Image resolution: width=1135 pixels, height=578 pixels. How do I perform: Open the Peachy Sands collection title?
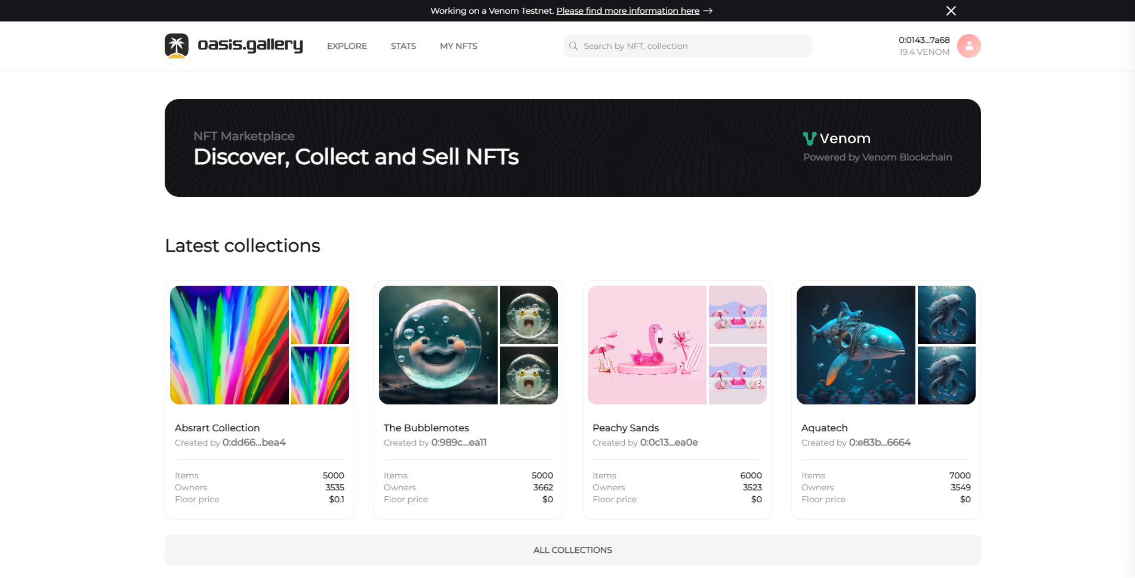tap(625, 428)
